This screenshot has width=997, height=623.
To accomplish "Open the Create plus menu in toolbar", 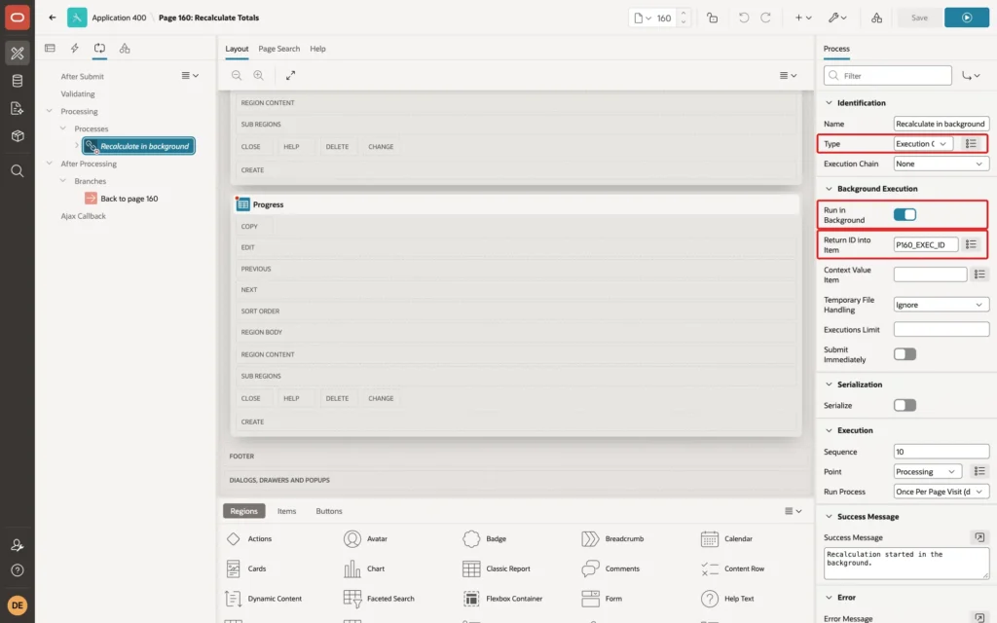I will point(803,18).
